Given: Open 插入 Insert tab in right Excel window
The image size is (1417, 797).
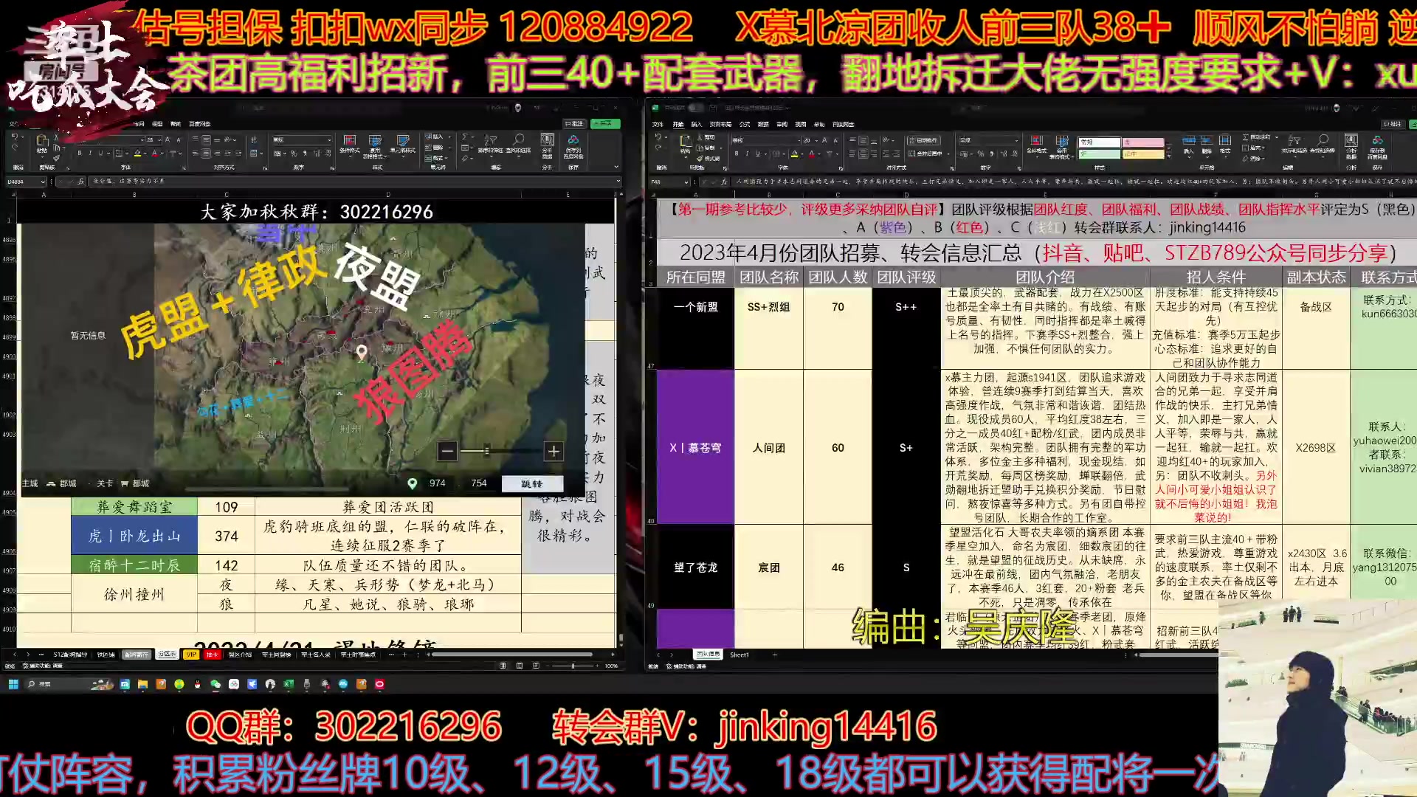Looking at the screenshot, I should (697, 124).
